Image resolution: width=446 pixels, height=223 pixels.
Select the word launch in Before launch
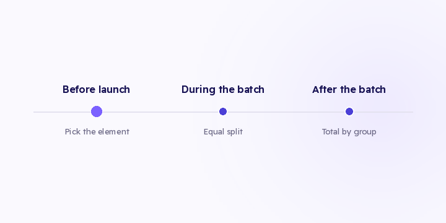click(114, 89)
